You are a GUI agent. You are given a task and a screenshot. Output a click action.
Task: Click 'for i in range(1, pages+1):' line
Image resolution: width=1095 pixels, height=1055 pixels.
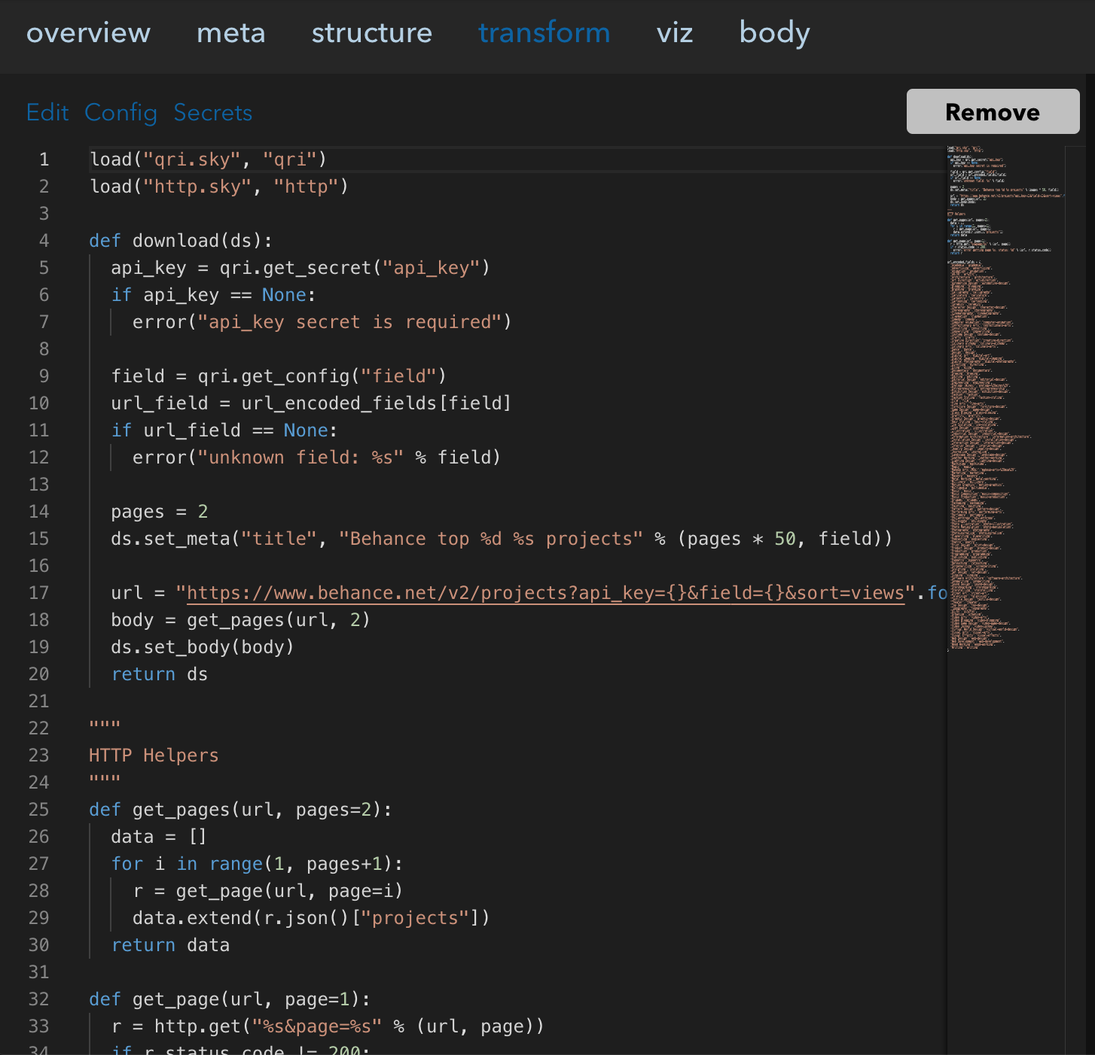coord(257,864)
